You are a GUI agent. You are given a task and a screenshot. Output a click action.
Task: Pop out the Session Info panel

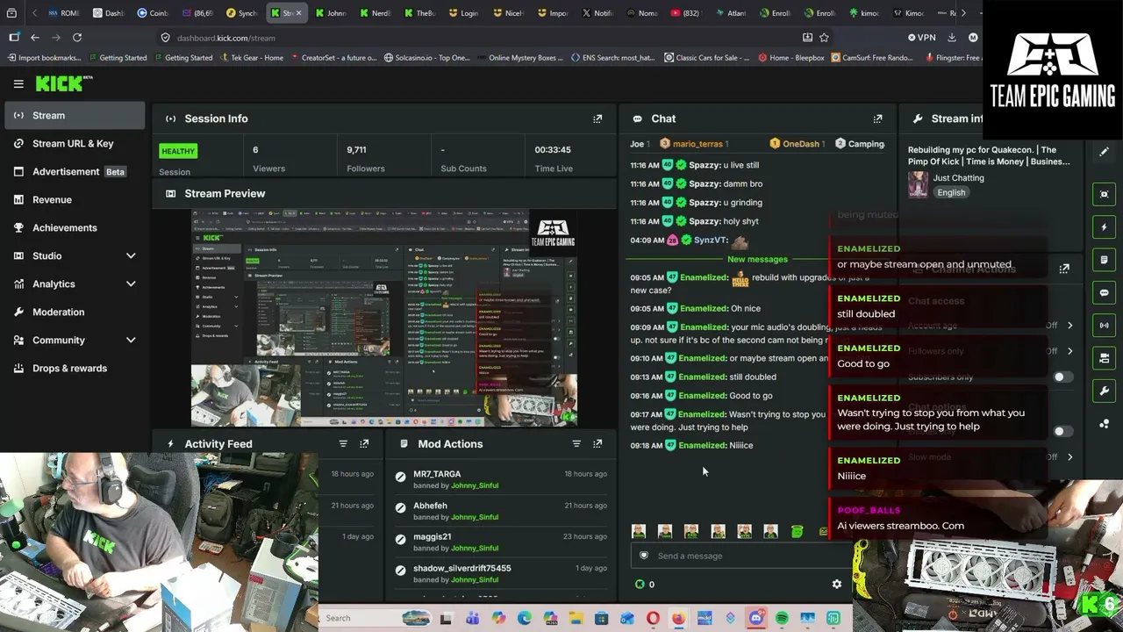(x=597, y=118)
